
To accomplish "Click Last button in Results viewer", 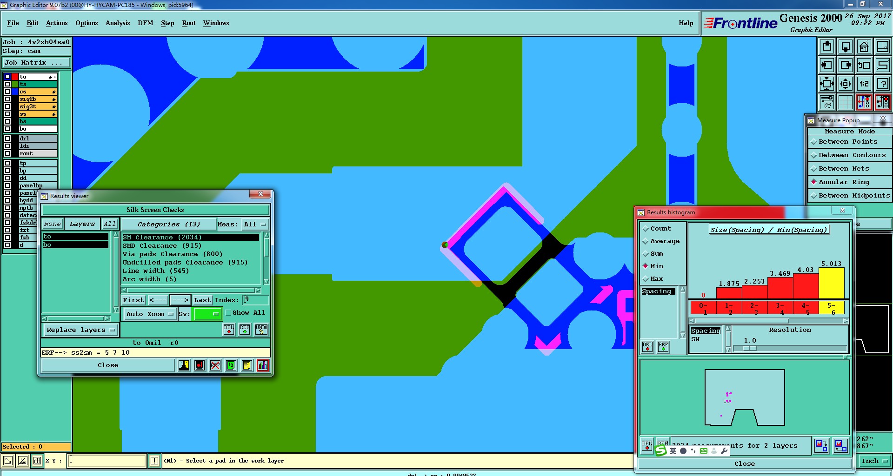I will [202, 300].
